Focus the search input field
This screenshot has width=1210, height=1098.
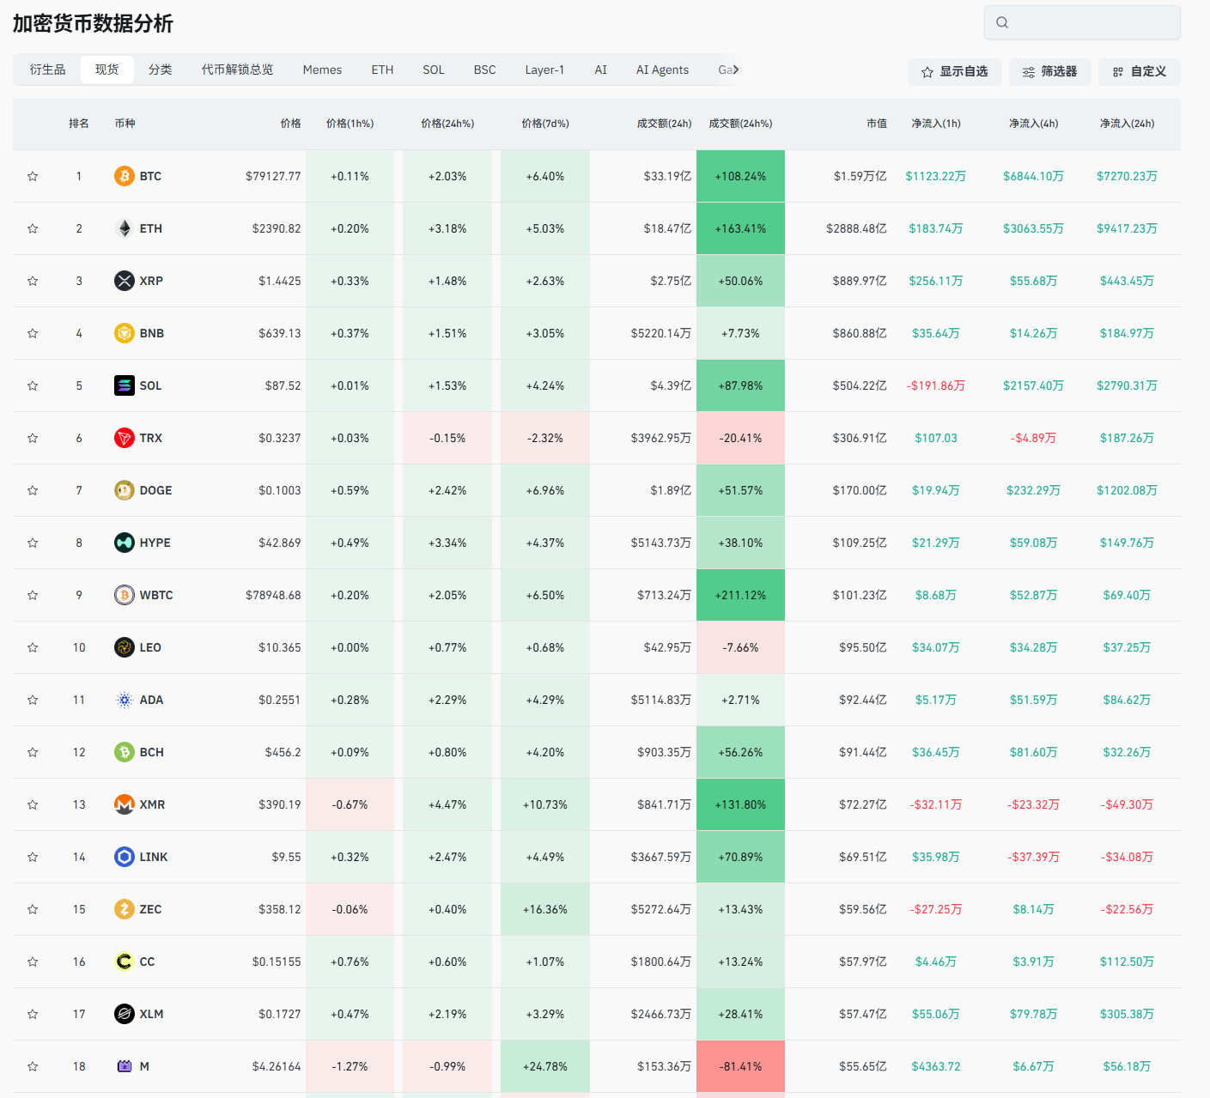pos(1091,22)
